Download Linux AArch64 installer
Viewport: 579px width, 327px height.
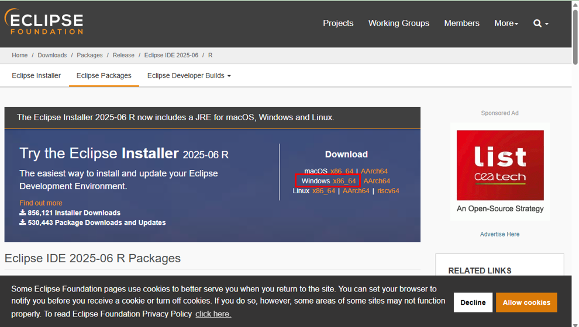(356, 191)
